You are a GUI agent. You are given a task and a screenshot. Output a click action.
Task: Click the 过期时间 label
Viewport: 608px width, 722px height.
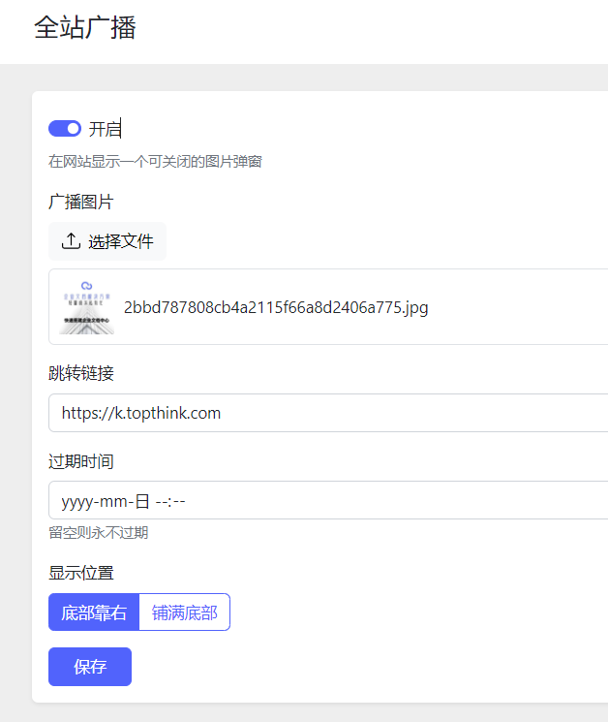point(81,461)
